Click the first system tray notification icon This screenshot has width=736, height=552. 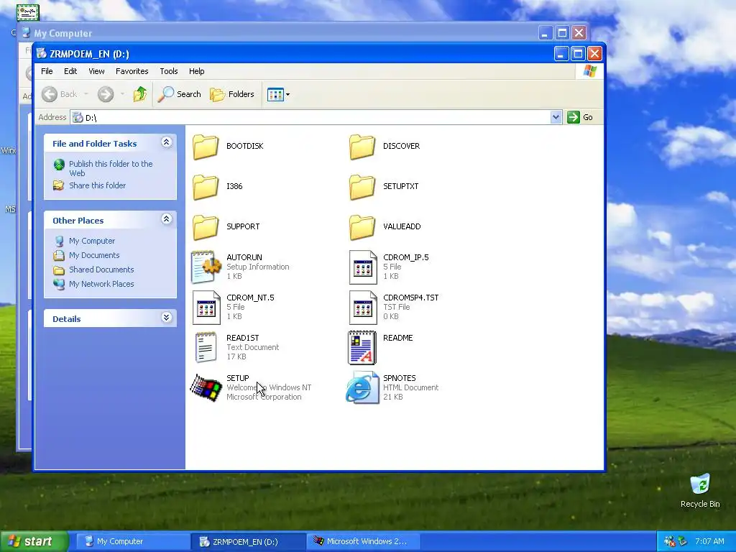pos(669,541)
